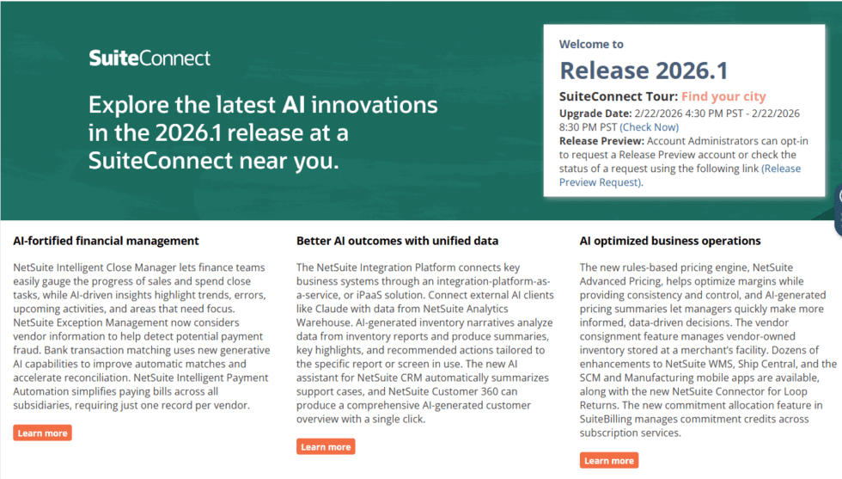Click the Intelligent Close Manager paragraph
Screen dimensions: 842x479
tap(142, 336)
